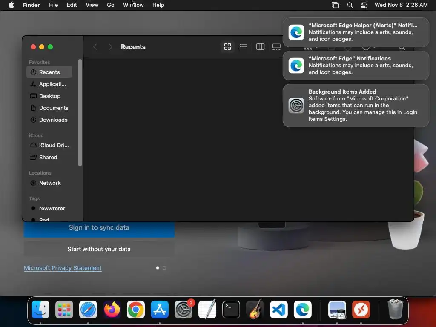
Task: Launch GarageBand from the Dock
Action: (255, 310)
